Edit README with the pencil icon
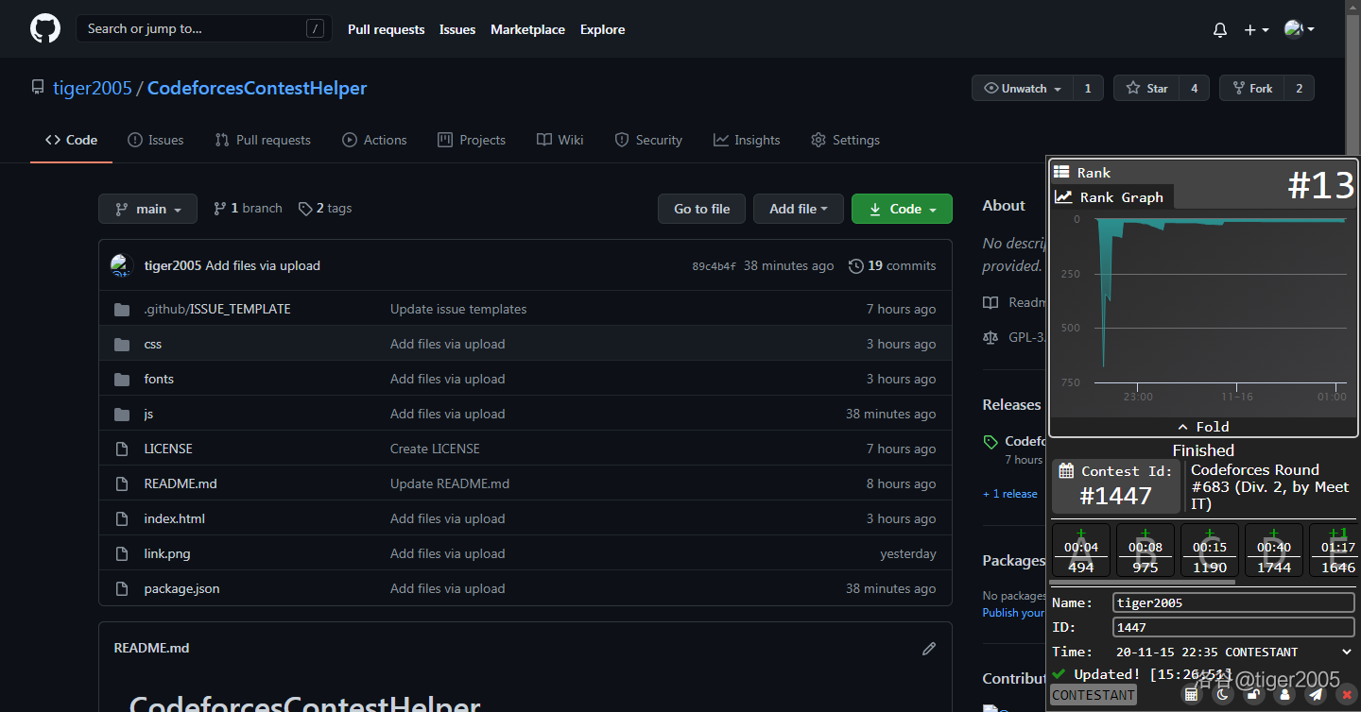The height and width of the screenshot is (712, 1361). (929, 649)
